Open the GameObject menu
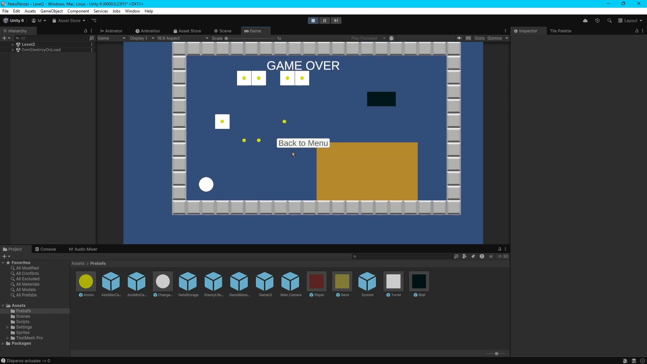The image size is (647, 364). 51,11
